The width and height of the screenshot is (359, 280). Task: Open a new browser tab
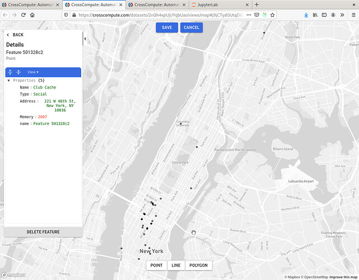257,4
